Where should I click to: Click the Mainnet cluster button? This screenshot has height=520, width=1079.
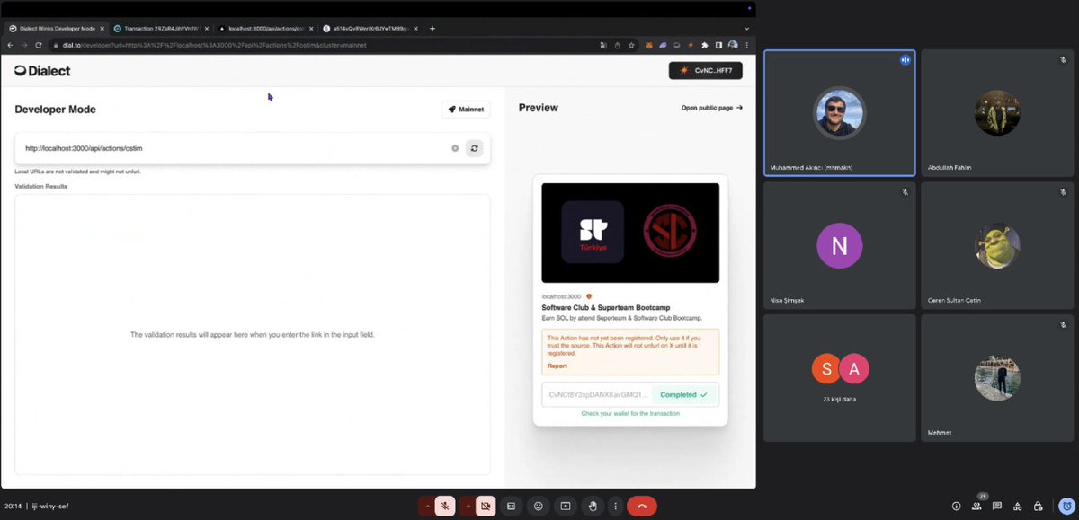466,110
